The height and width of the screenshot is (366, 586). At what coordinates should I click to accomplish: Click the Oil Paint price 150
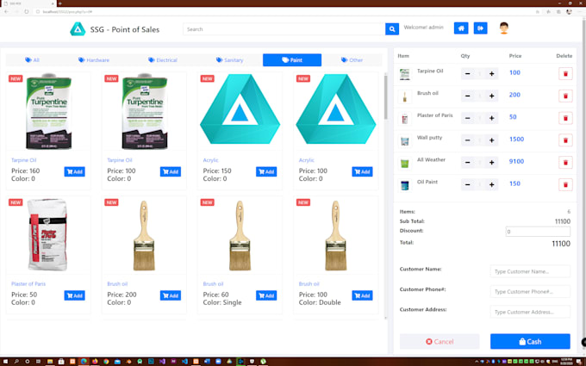[x=514, y=183]
